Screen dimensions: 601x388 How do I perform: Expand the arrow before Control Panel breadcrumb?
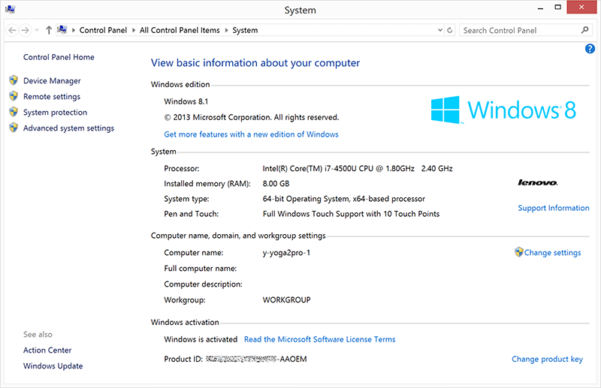[x=73, y=30]
